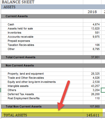Click the TOTAL ASSETS label
The height and width of the screenshot is (119, 105).
15,115
